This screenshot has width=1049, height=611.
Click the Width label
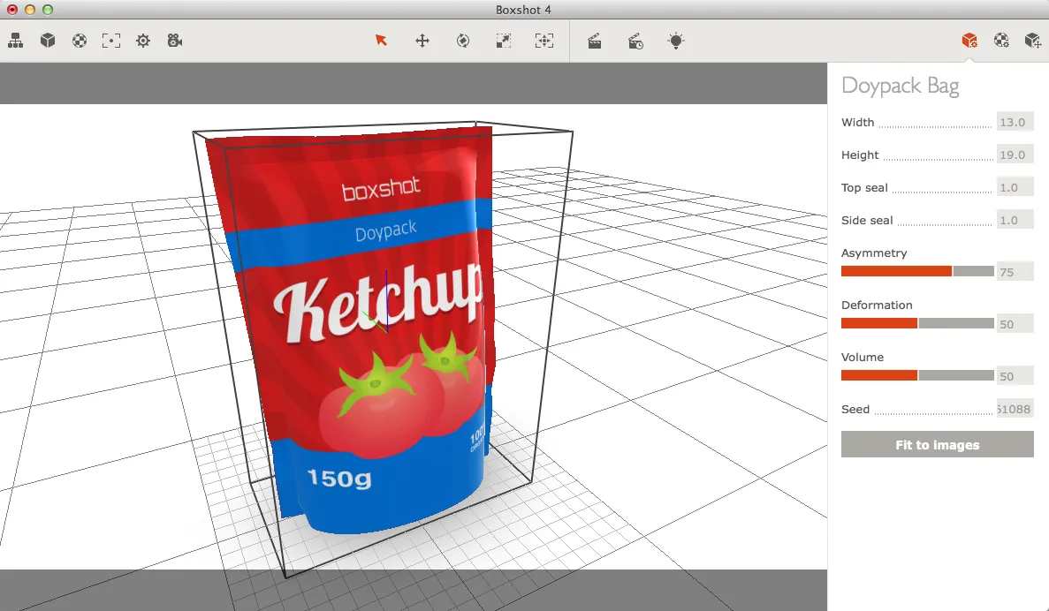point(857,123)
